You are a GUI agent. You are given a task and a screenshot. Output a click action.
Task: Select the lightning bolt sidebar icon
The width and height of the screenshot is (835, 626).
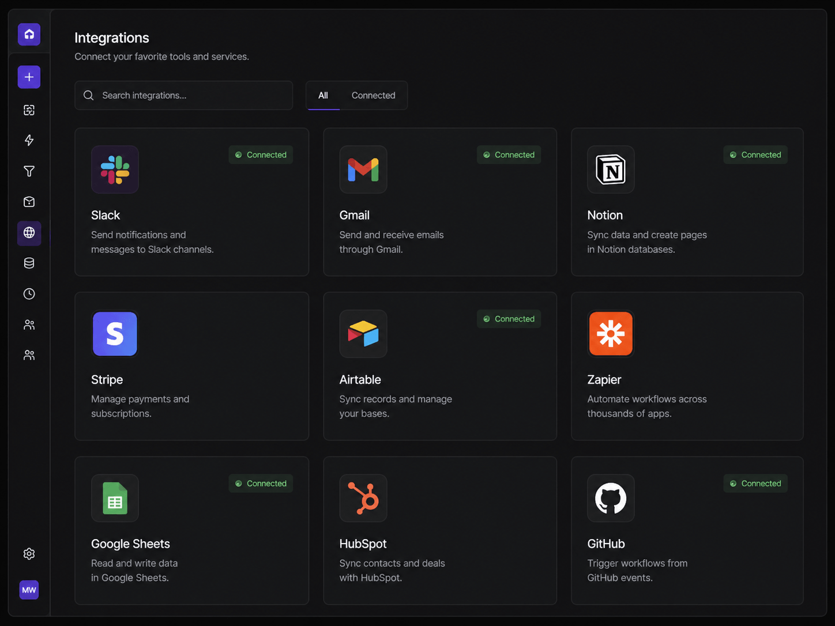click(x=29, y=140)
